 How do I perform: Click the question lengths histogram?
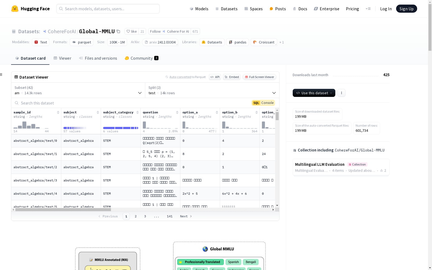(x=160, y=125)
